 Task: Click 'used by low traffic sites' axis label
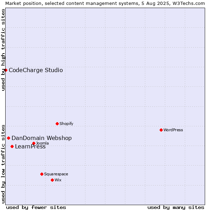pyautogui.click(x=3, y=164)
